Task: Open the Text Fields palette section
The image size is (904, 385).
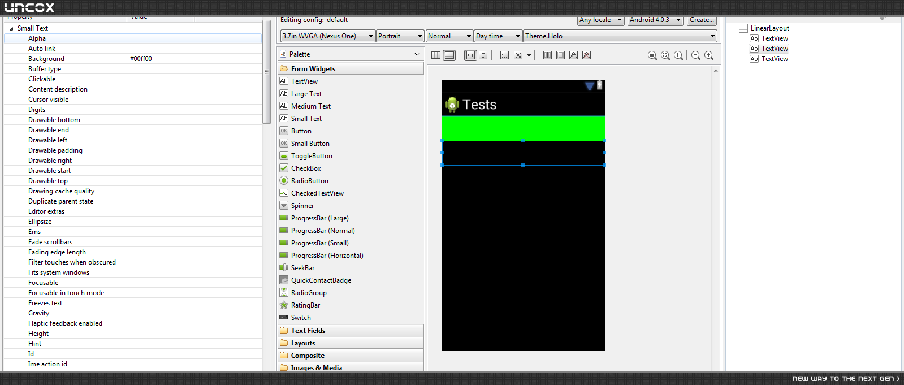Action: pos(351,331)
